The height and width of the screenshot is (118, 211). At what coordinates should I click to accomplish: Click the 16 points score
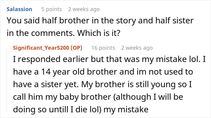pos(103,48)
